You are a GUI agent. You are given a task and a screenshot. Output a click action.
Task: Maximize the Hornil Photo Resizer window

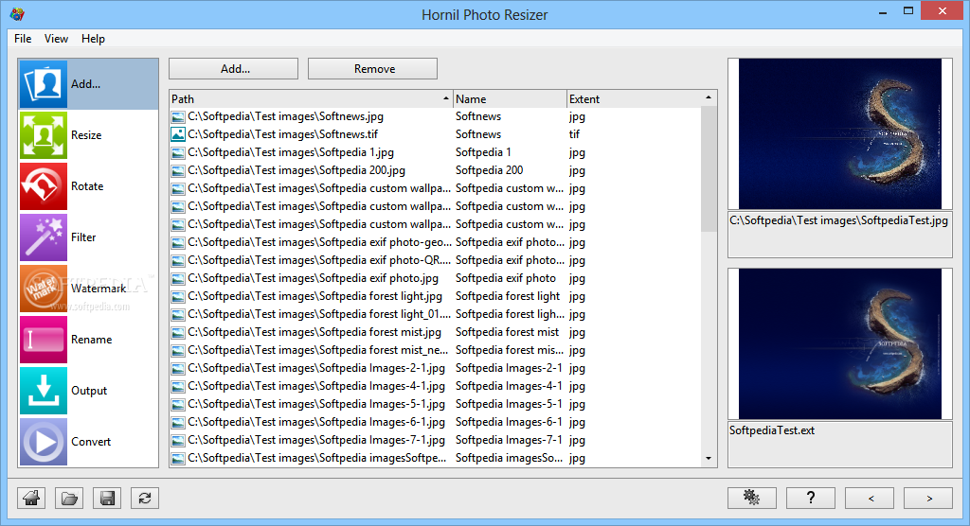(x=908, y=11)
